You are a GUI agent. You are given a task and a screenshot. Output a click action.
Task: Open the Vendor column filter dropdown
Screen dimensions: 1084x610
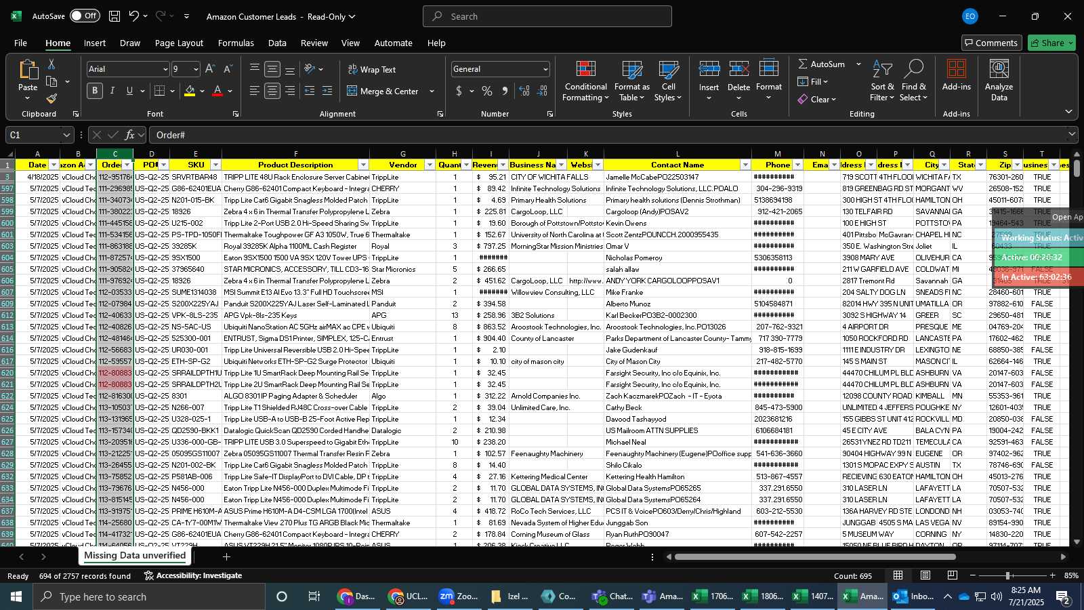tap(429, 165)
